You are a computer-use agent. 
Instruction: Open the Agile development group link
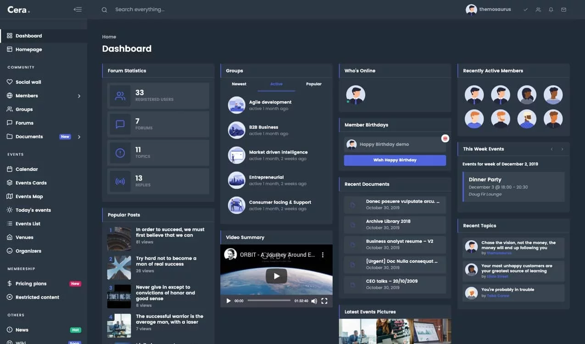[x=270, y=102]
